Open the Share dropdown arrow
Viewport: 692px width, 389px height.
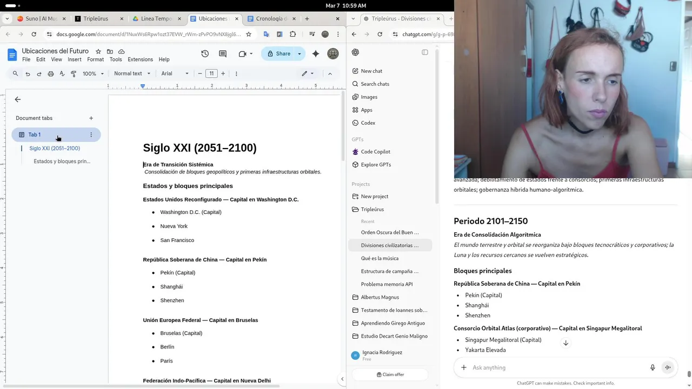(298, 53)
